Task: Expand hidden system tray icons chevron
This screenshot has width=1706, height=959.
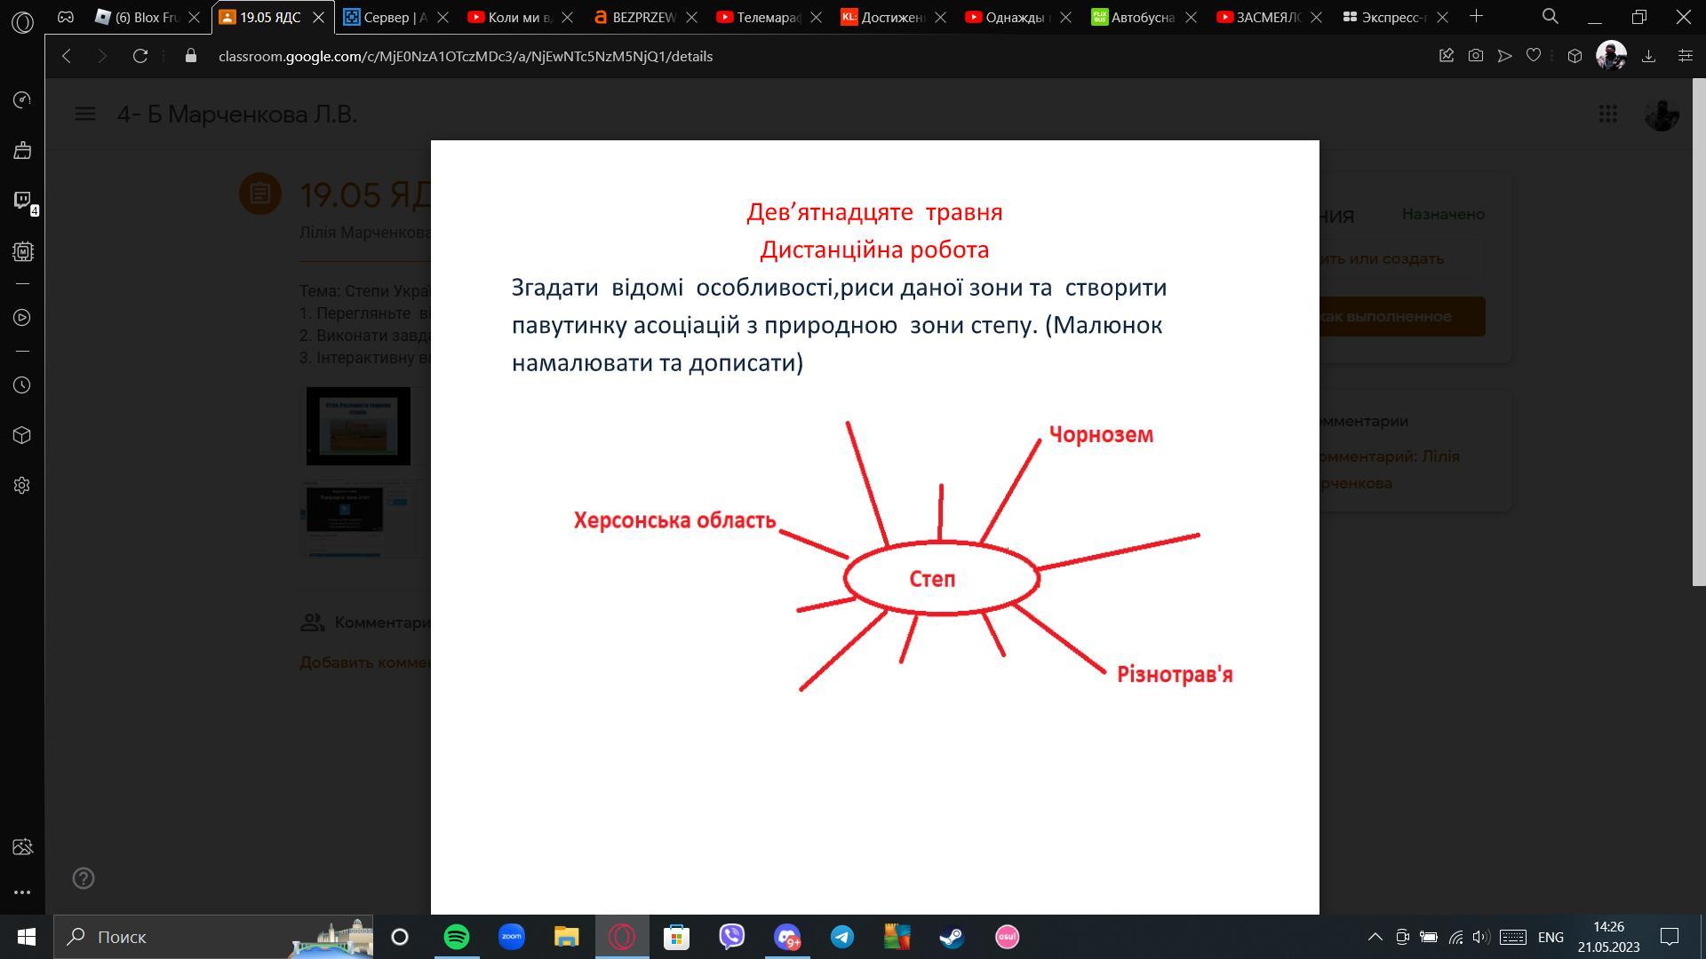Action: pos(1375,937)
